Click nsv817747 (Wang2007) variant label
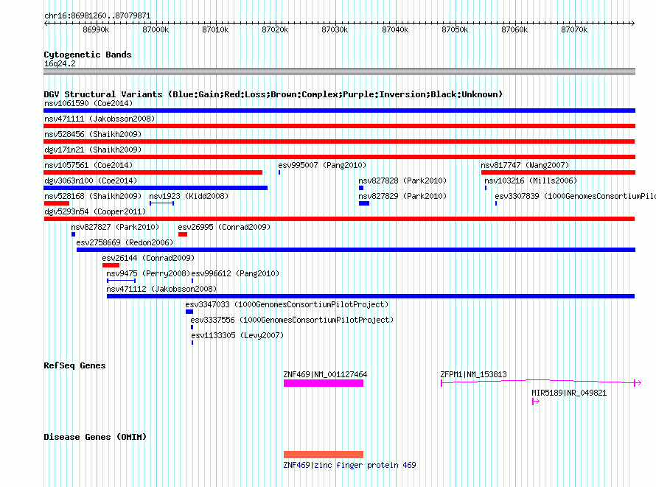The height and width of the screenshot is (487, 656). click(525, 165)
